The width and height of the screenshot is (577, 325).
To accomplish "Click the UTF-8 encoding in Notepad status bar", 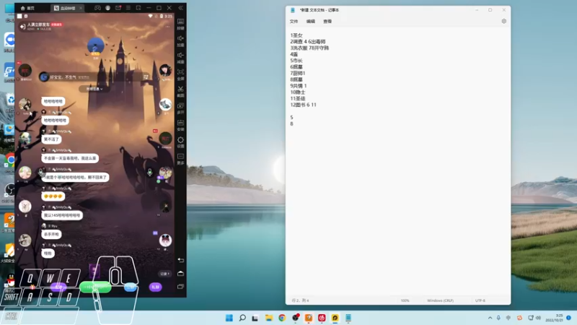I will point(480,300).
